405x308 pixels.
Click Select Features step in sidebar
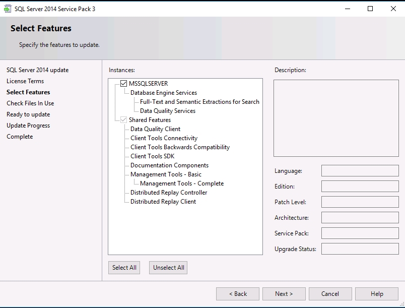[28, 92]
